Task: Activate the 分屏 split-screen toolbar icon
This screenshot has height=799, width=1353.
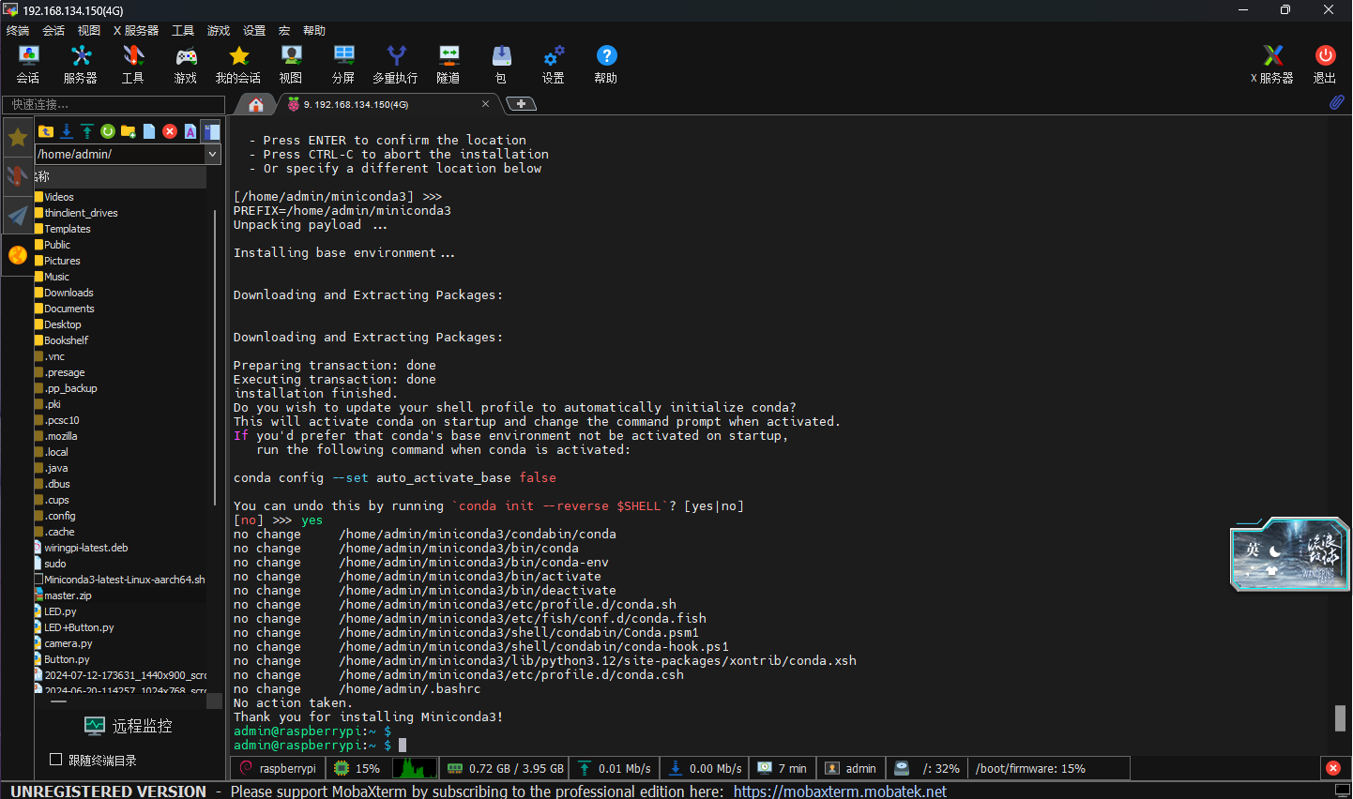Action: tap(343, 65)
